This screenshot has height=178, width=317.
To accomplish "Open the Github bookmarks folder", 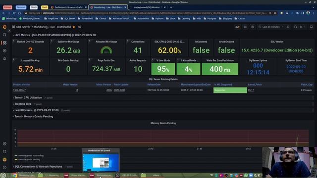I will 101,18.
